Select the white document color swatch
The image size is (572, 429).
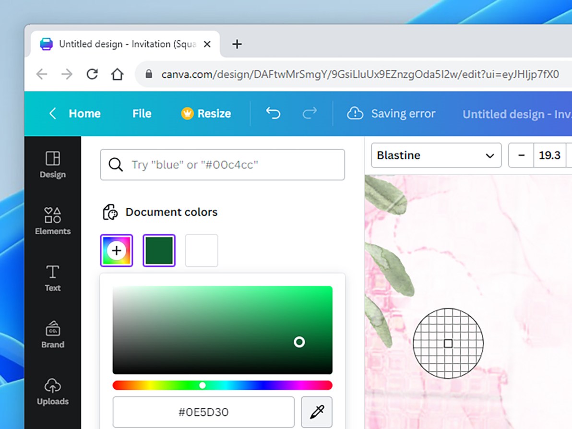tap(201, 250)
